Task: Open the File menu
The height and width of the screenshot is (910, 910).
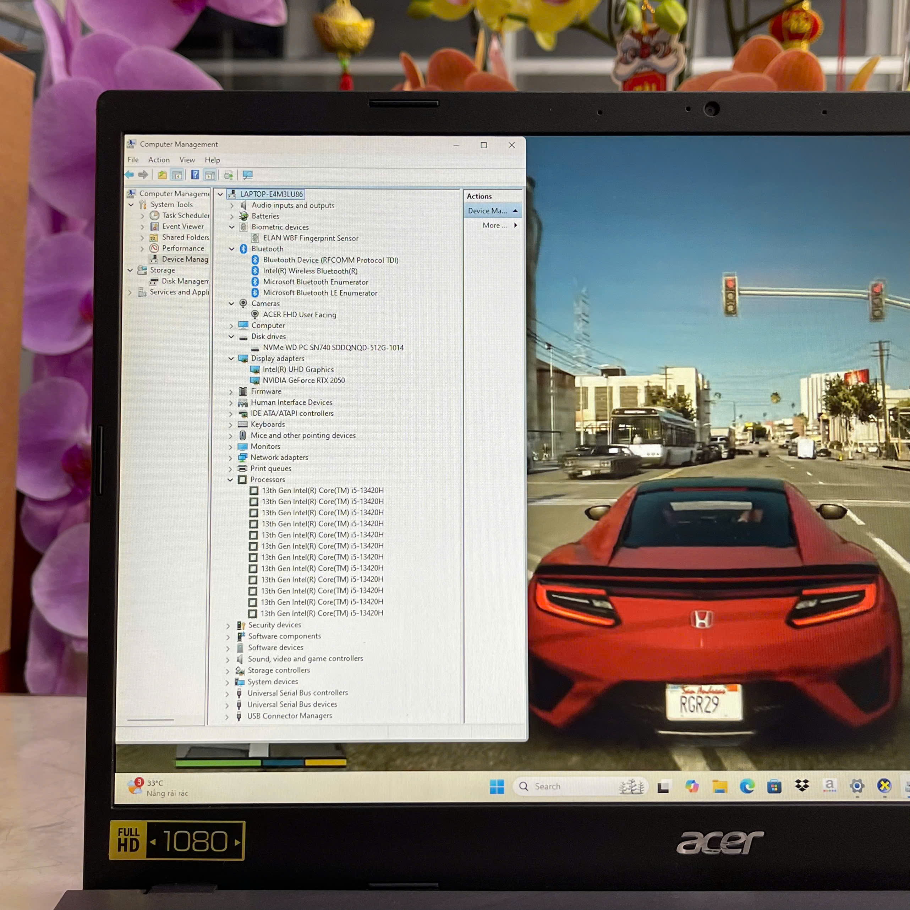Action: click(133, 160)
